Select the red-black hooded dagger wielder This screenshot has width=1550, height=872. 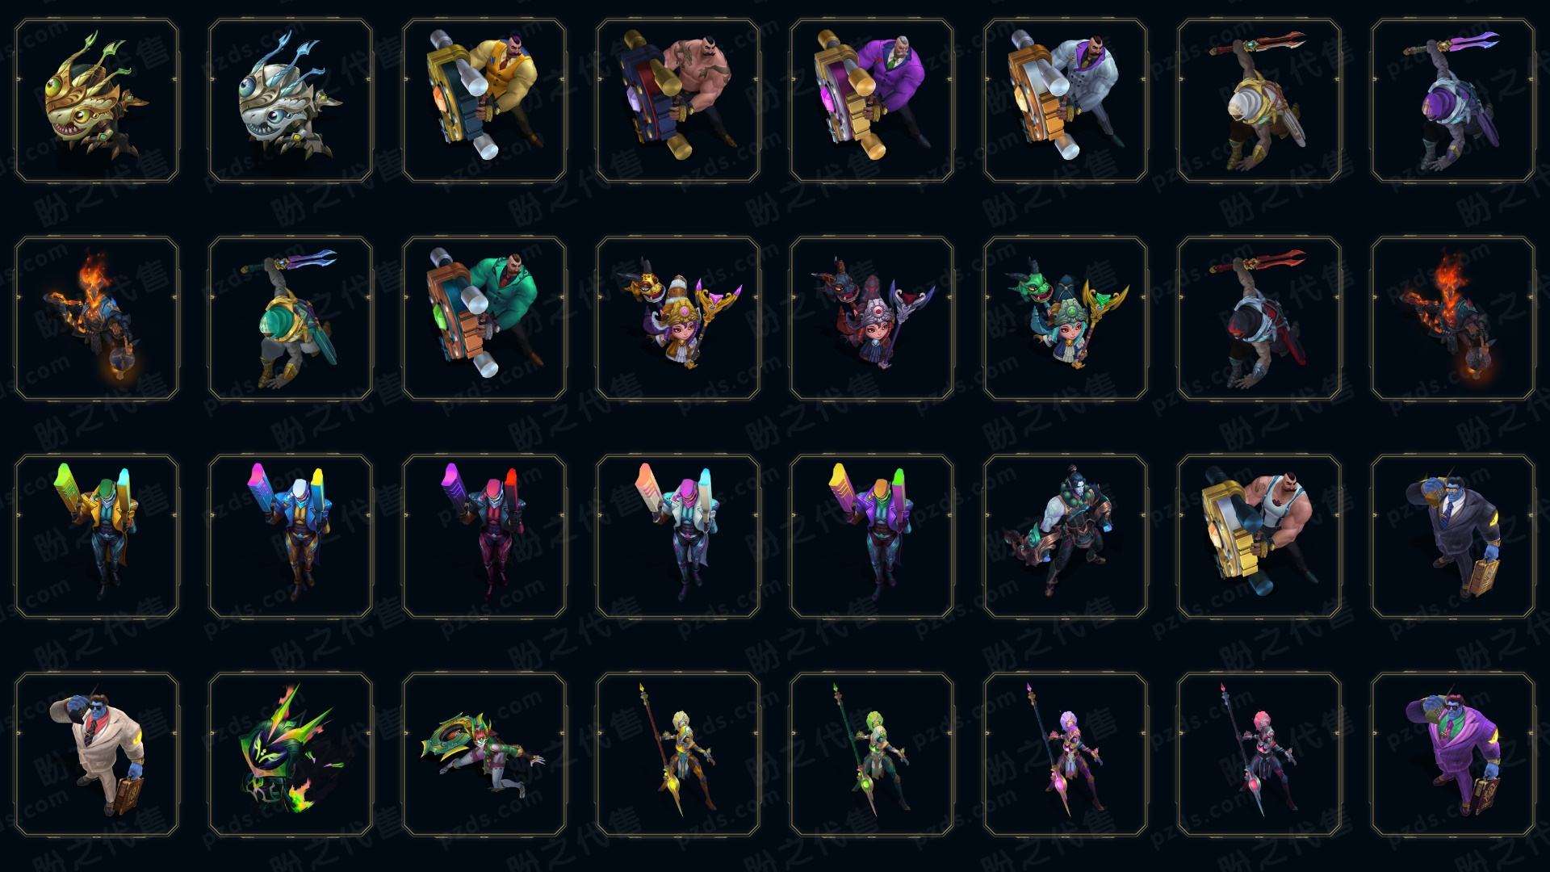(1259, 318)
